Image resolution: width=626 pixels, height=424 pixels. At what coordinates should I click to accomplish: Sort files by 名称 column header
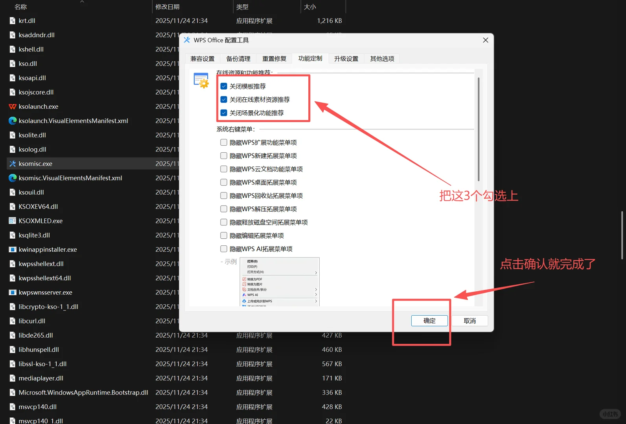point(20,7)
